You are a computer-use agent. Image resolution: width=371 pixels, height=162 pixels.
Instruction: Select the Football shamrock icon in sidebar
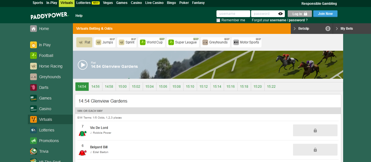tap(33, 55)
